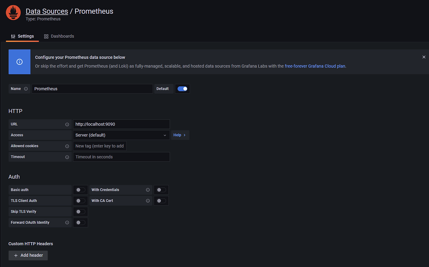
Task: Click the info icon beside URL label
Action: point(67,124)
